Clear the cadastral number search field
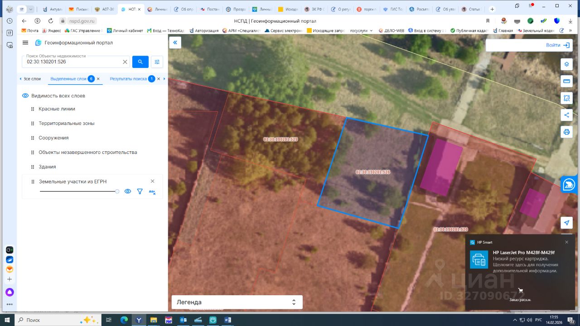The height and width of the screenshot is (326, 580). coord(125,62)
